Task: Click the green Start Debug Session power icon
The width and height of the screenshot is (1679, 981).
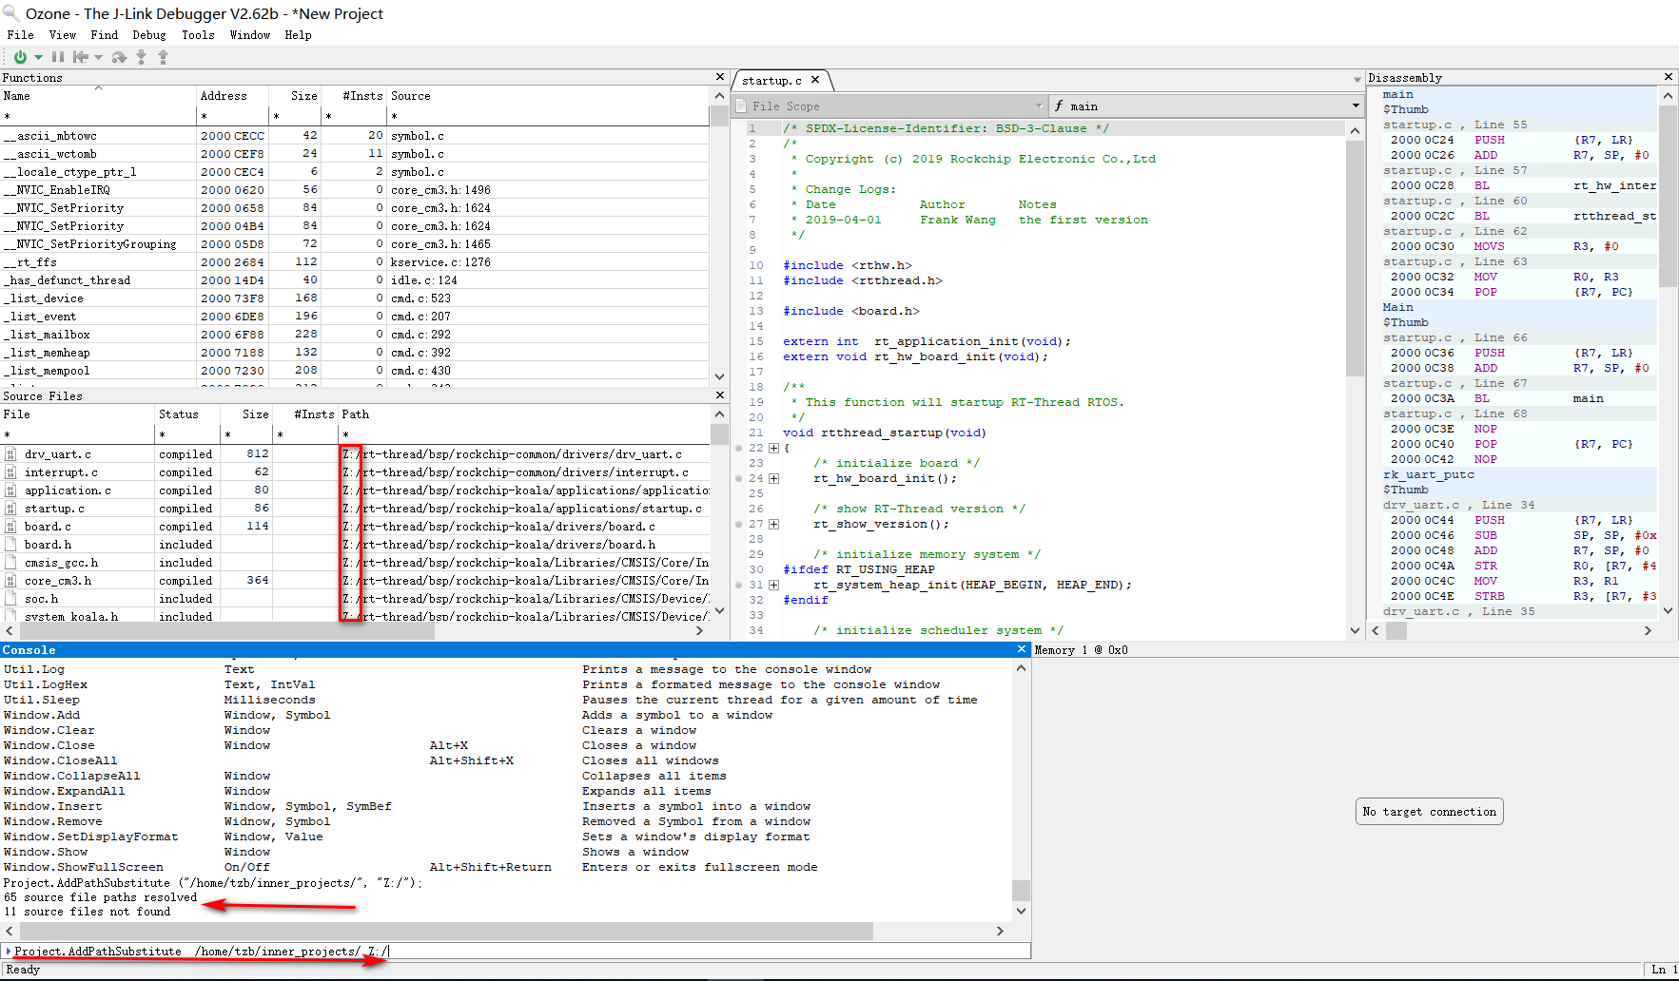Action: coord(20,57)
